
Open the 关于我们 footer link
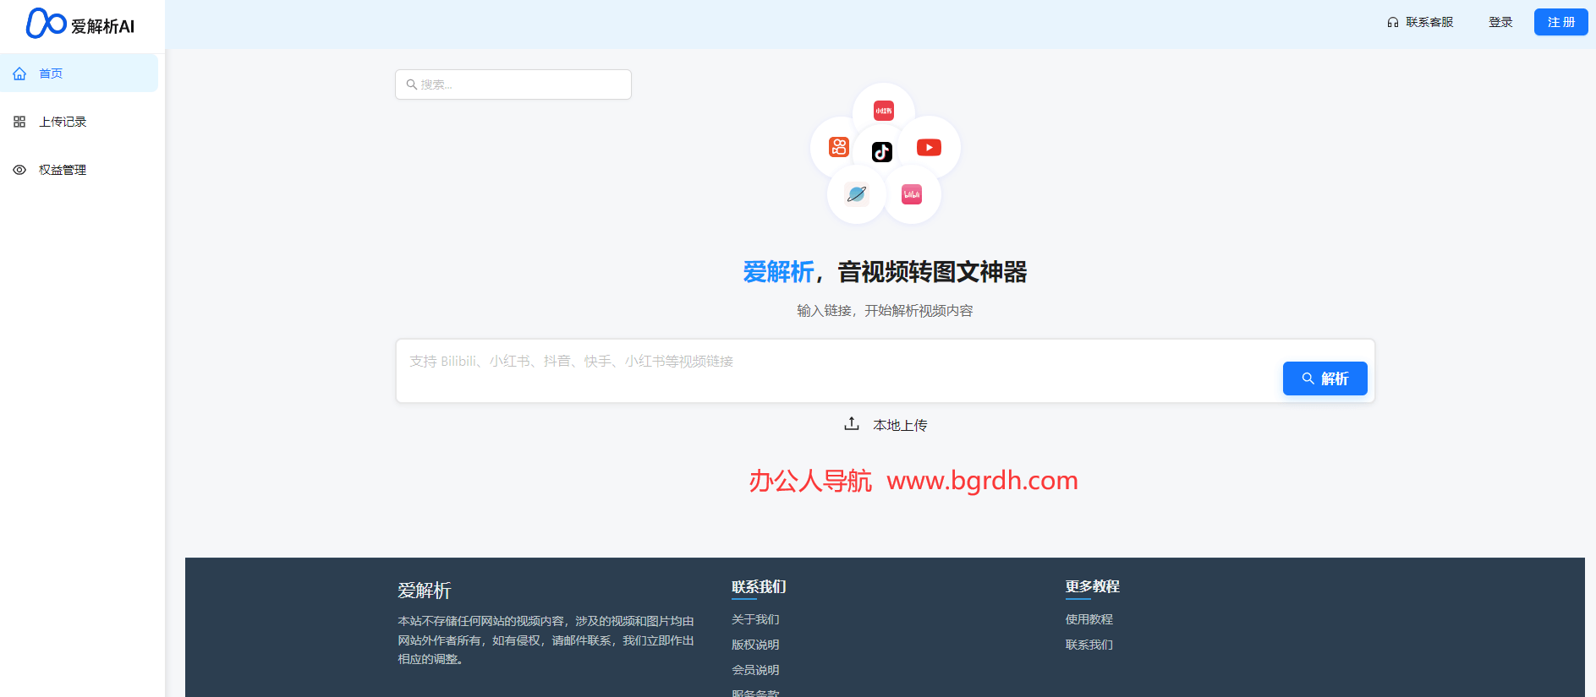pos(755,619)
